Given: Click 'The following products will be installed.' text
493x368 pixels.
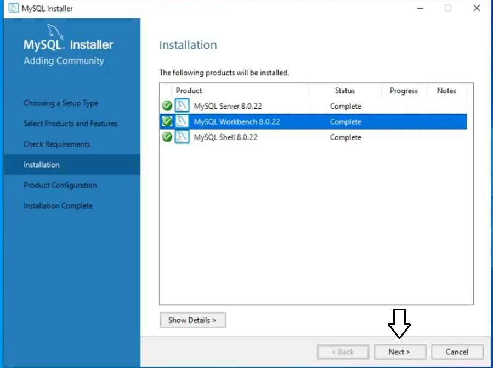Looking at the screenshot, I should tap(224, 73).
